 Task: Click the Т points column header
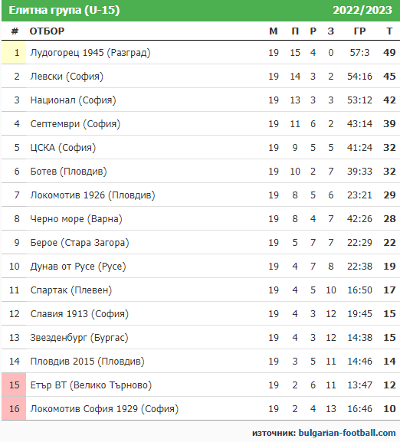click(389, 31)
